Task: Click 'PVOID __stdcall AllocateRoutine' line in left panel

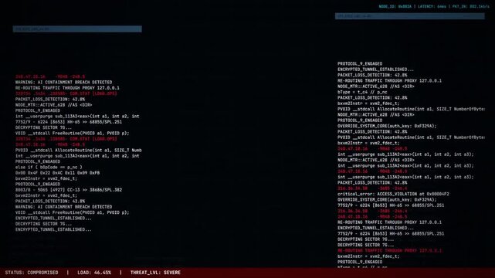Action: click(78, 151)
